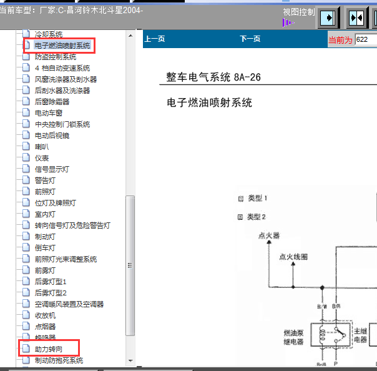Image resolution: width=377 pixels, height=371 pixels.
Task: Select 收放机 entry
Action: coord(45,315)
